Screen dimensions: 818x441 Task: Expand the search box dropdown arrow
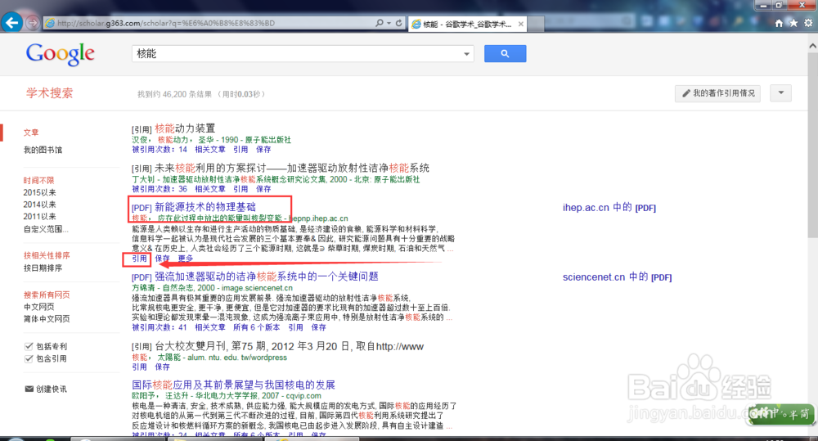(x=466, y=54)
